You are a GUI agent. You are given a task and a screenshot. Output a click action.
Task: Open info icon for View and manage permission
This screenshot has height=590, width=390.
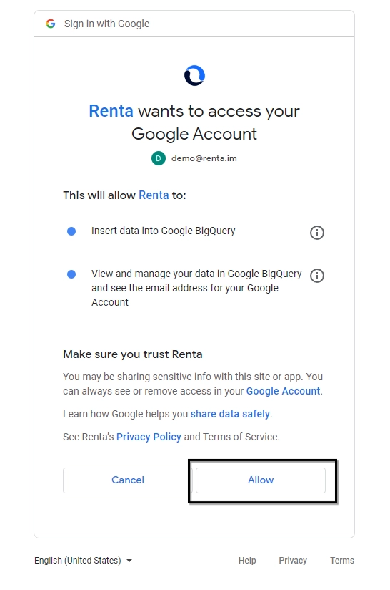317,276
